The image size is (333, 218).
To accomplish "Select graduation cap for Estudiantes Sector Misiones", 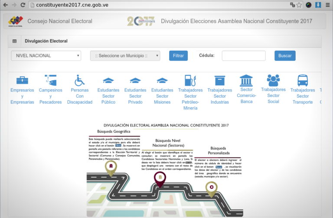I will [162, 81].
